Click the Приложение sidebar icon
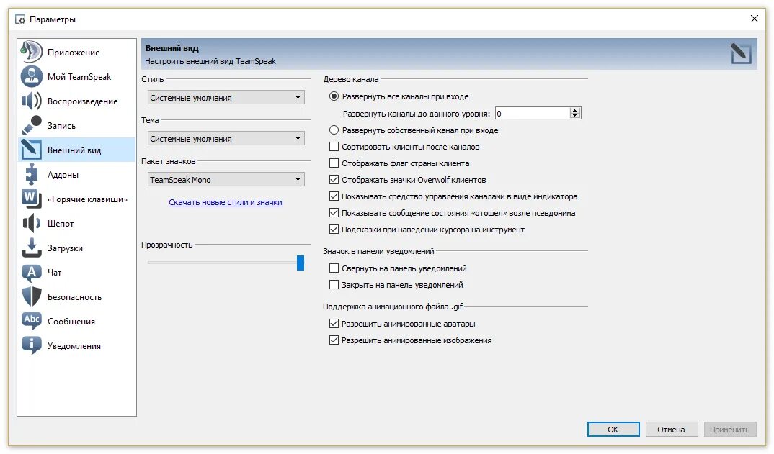 tap(31, 52)
